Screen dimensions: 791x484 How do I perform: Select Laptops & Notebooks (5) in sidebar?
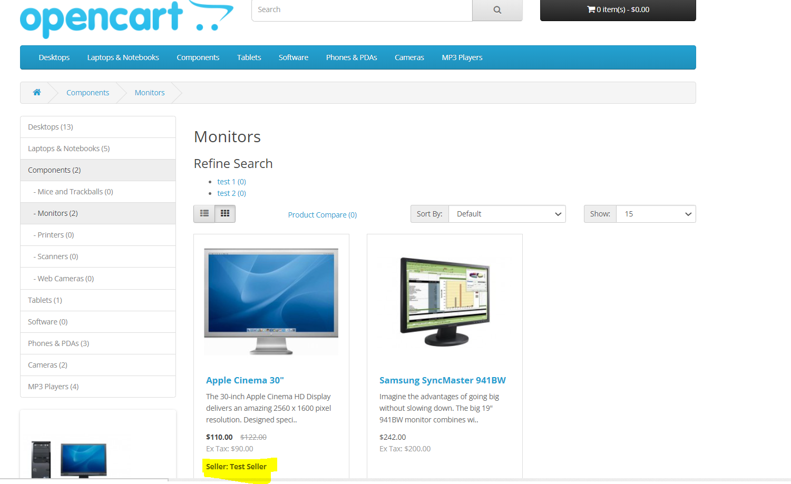pos(98,149)
